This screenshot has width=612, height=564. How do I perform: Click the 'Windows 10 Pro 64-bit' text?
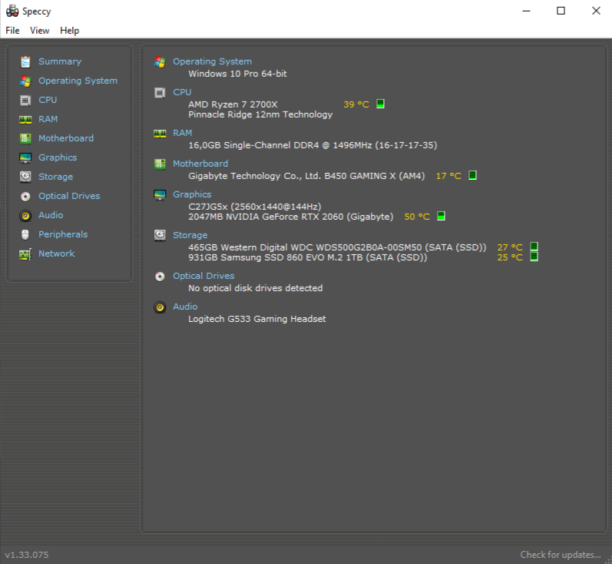pyautogui.click(x=238, y=74)
